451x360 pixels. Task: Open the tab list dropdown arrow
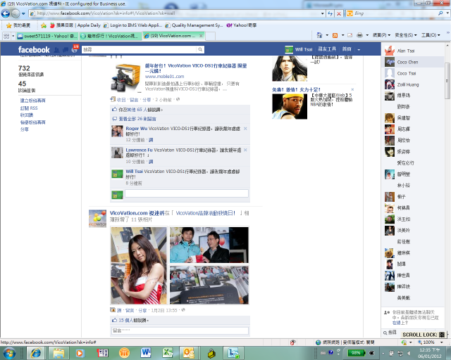(13, 36)
